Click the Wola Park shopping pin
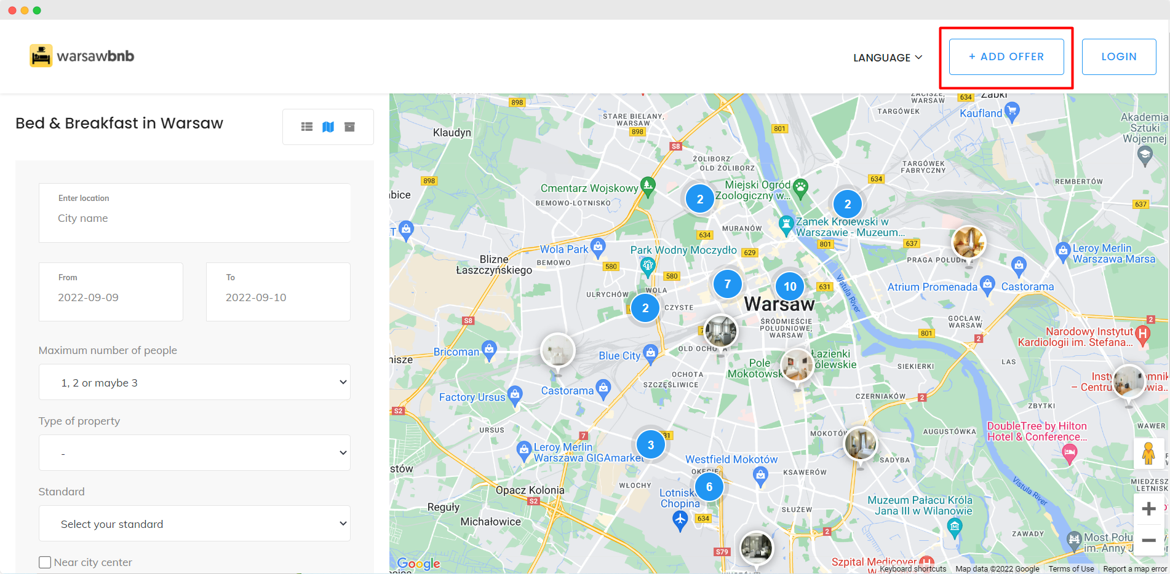The height and width of the screenshot is (574, 1170). pyautogui.click(x=598, y=248)
